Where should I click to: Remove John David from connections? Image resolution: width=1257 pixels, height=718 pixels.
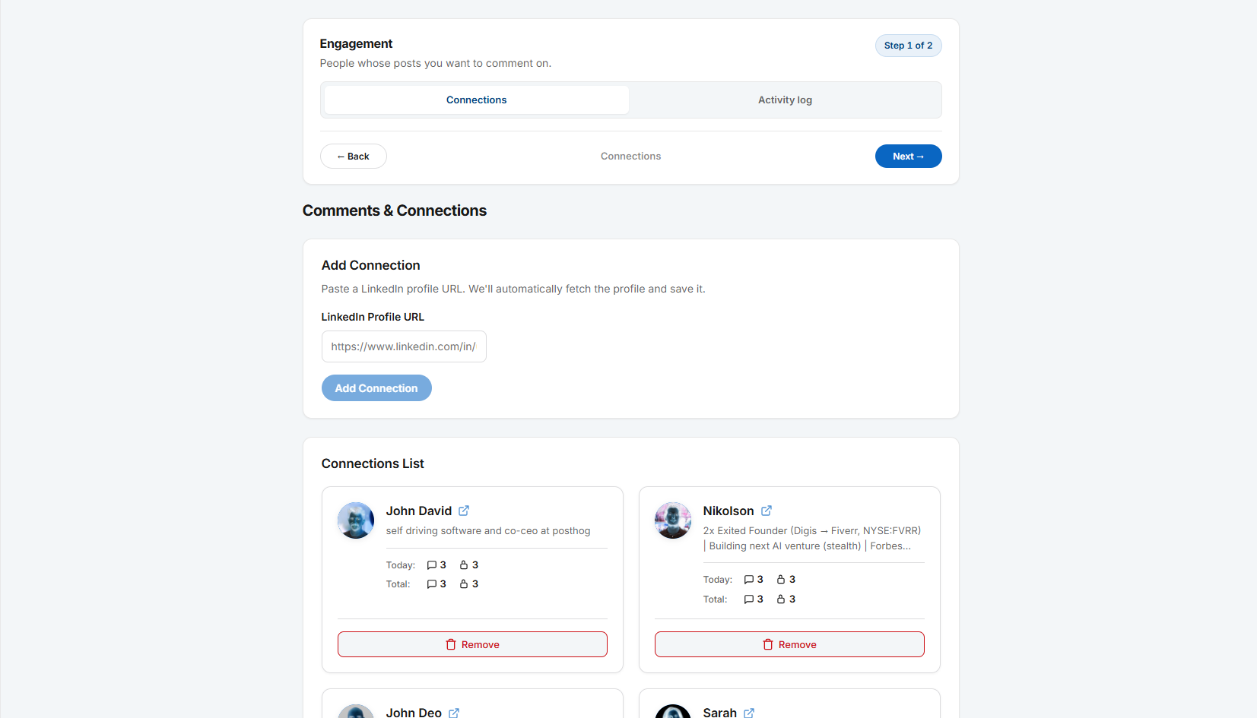coord(472,644)
